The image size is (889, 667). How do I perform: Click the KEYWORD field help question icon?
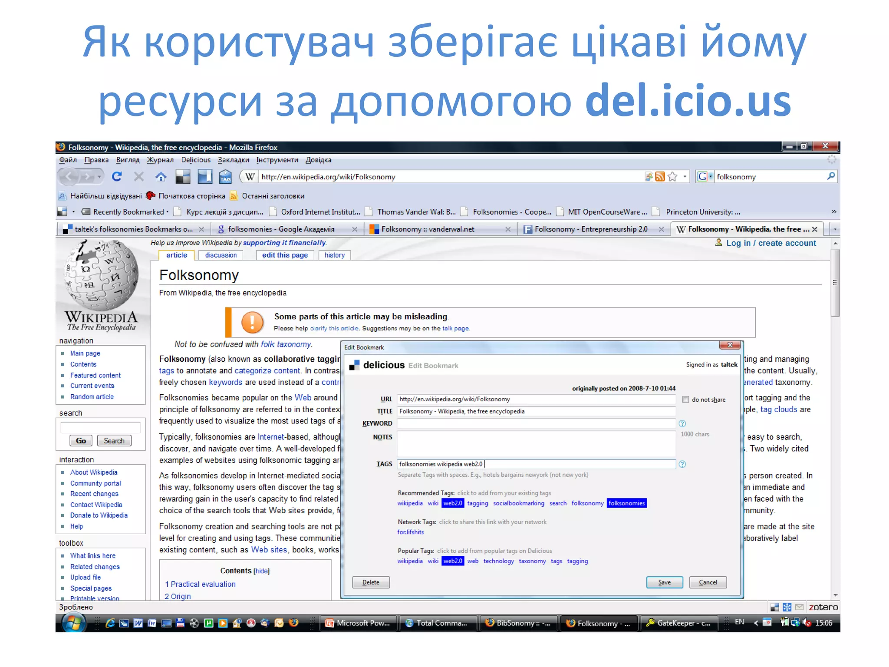(682, 423)
